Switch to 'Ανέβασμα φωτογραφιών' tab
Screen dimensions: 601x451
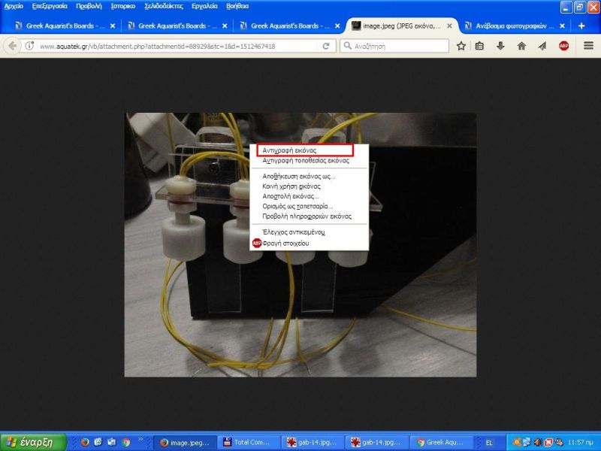[x=511, y=26]
